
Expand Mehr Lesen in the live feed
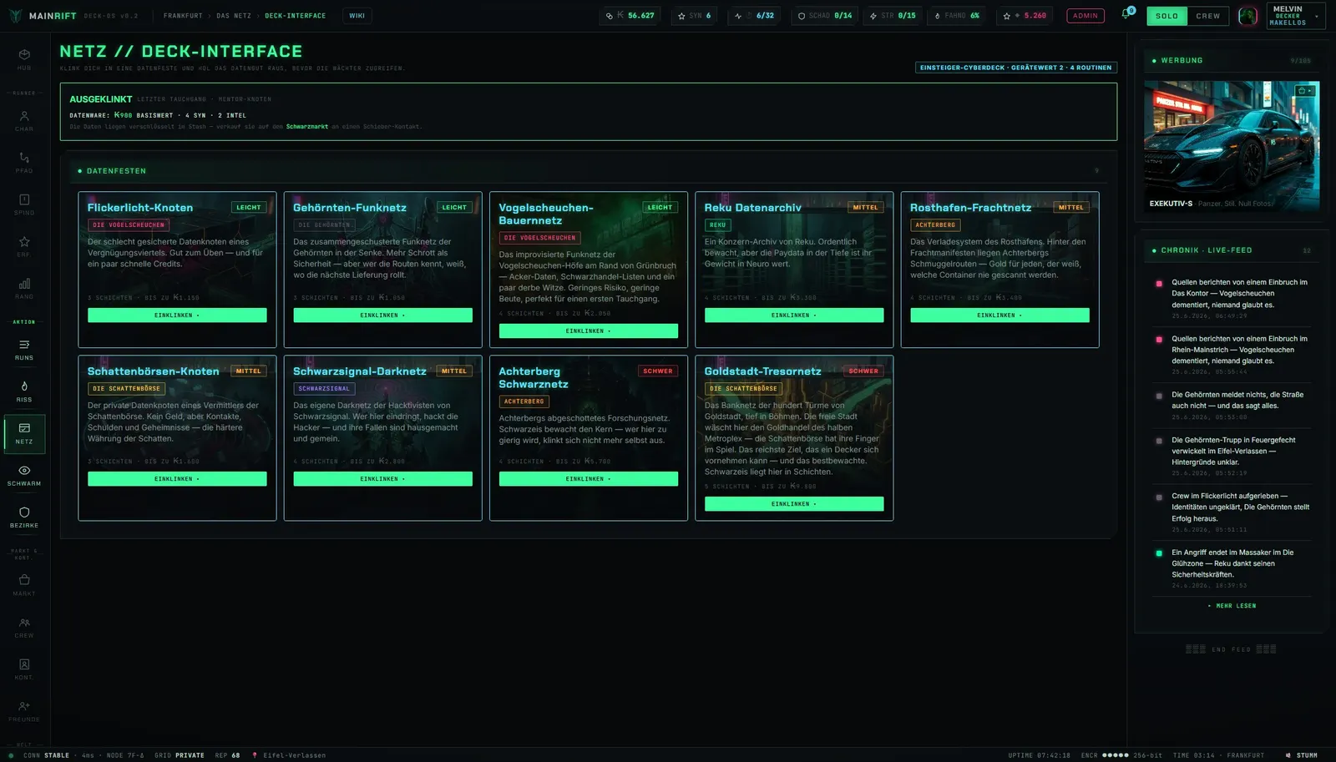click(1232, 606)
